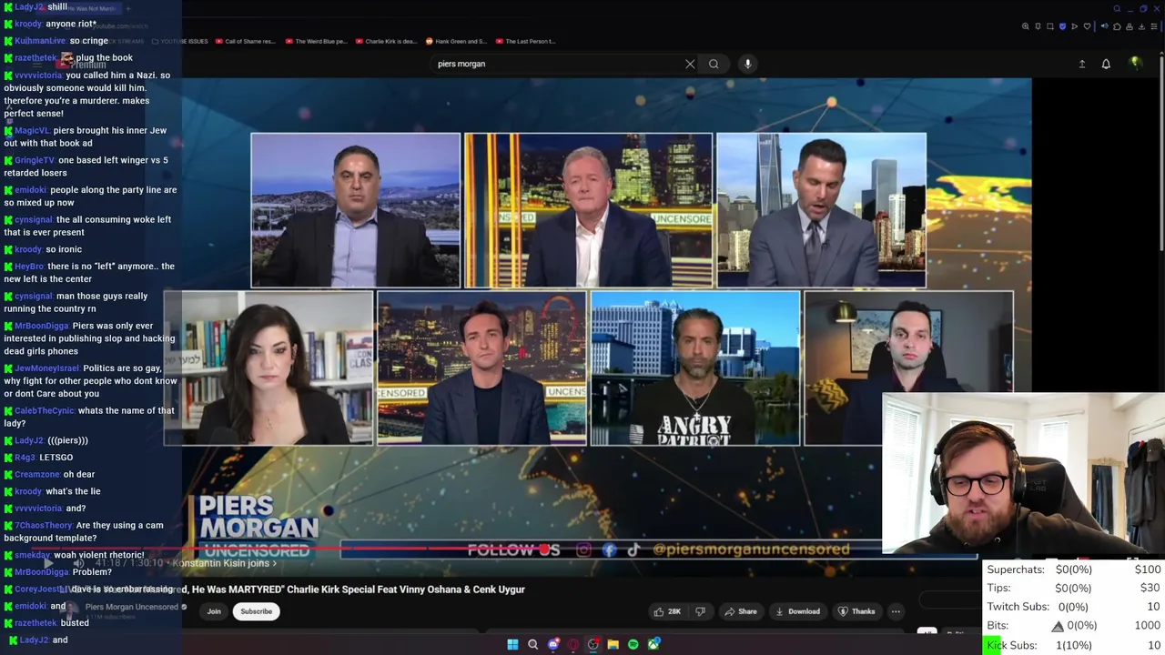
Task: Click the Twitch Subs goal row
Action: [x=1074, y=607]
